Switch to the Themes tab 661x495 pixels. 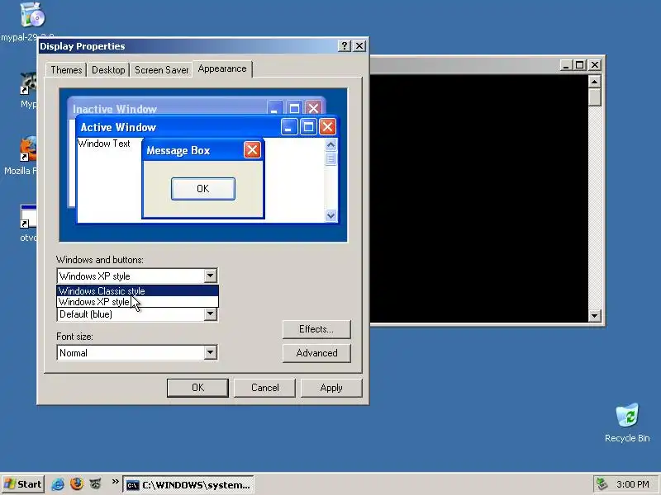66,70
